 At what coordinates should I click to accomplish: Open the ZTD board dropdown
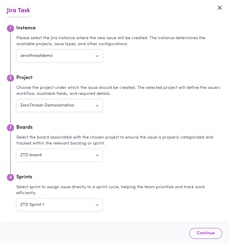[x=59, y=155]
